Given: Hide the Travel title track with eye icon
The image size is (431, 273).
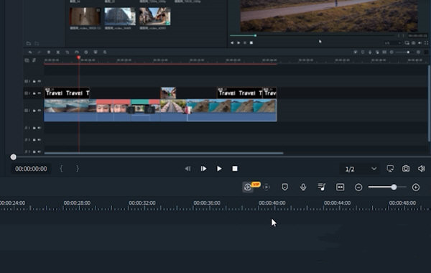Looking at the screenshot, I should [x=40, y=93].
